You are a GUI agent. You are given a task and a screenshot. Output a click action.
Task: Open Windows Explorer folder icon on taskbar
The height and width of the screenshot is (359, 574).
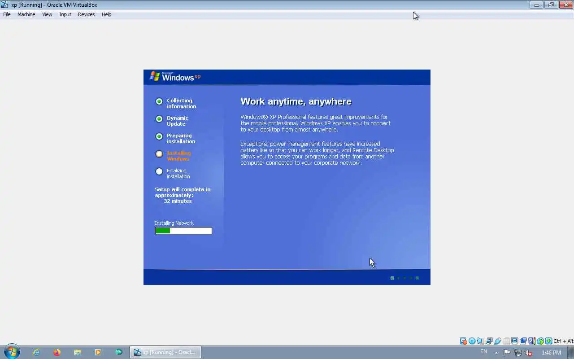pyautogui.click(x=78, y=352)
